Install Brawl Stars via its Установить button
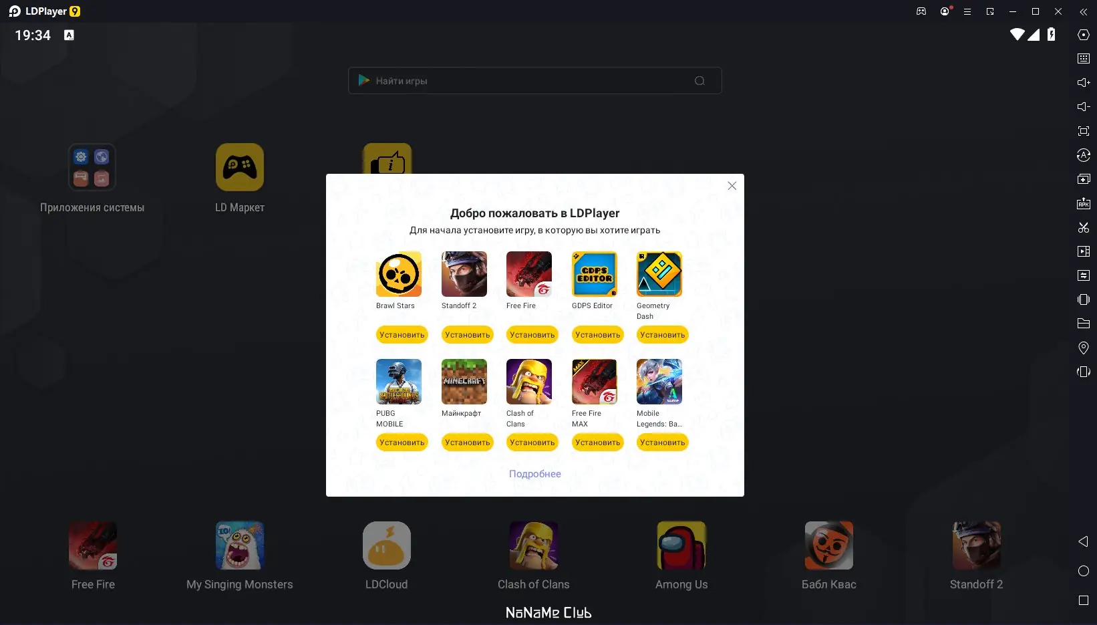Screen dimensions: 1097x625 tap(402, 335)
